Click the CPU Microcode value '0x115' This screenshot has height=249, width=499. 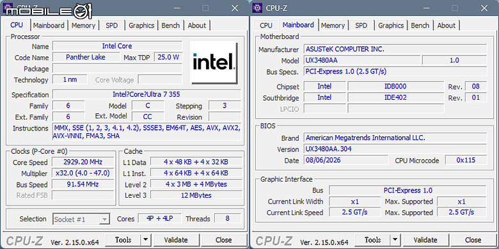(466, 160)
